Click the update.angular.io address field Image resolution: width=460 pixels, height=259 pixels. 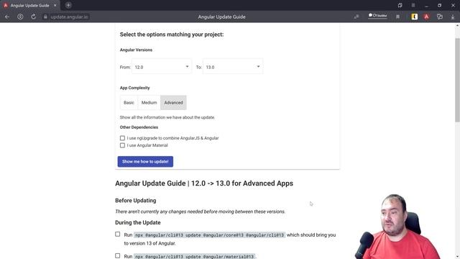pyautogui.click(x=69, y=17)
